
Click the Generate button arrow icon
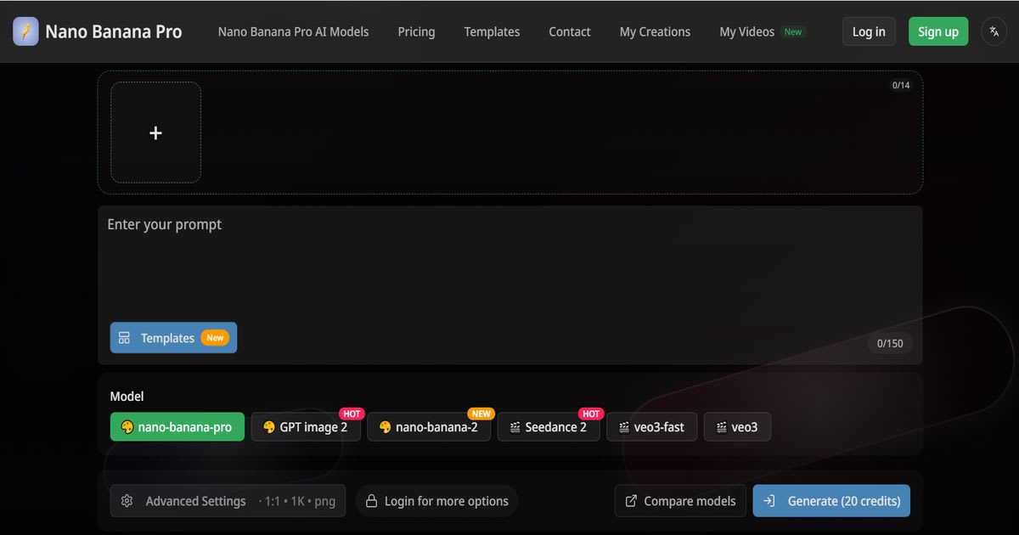tap(769, 501)
